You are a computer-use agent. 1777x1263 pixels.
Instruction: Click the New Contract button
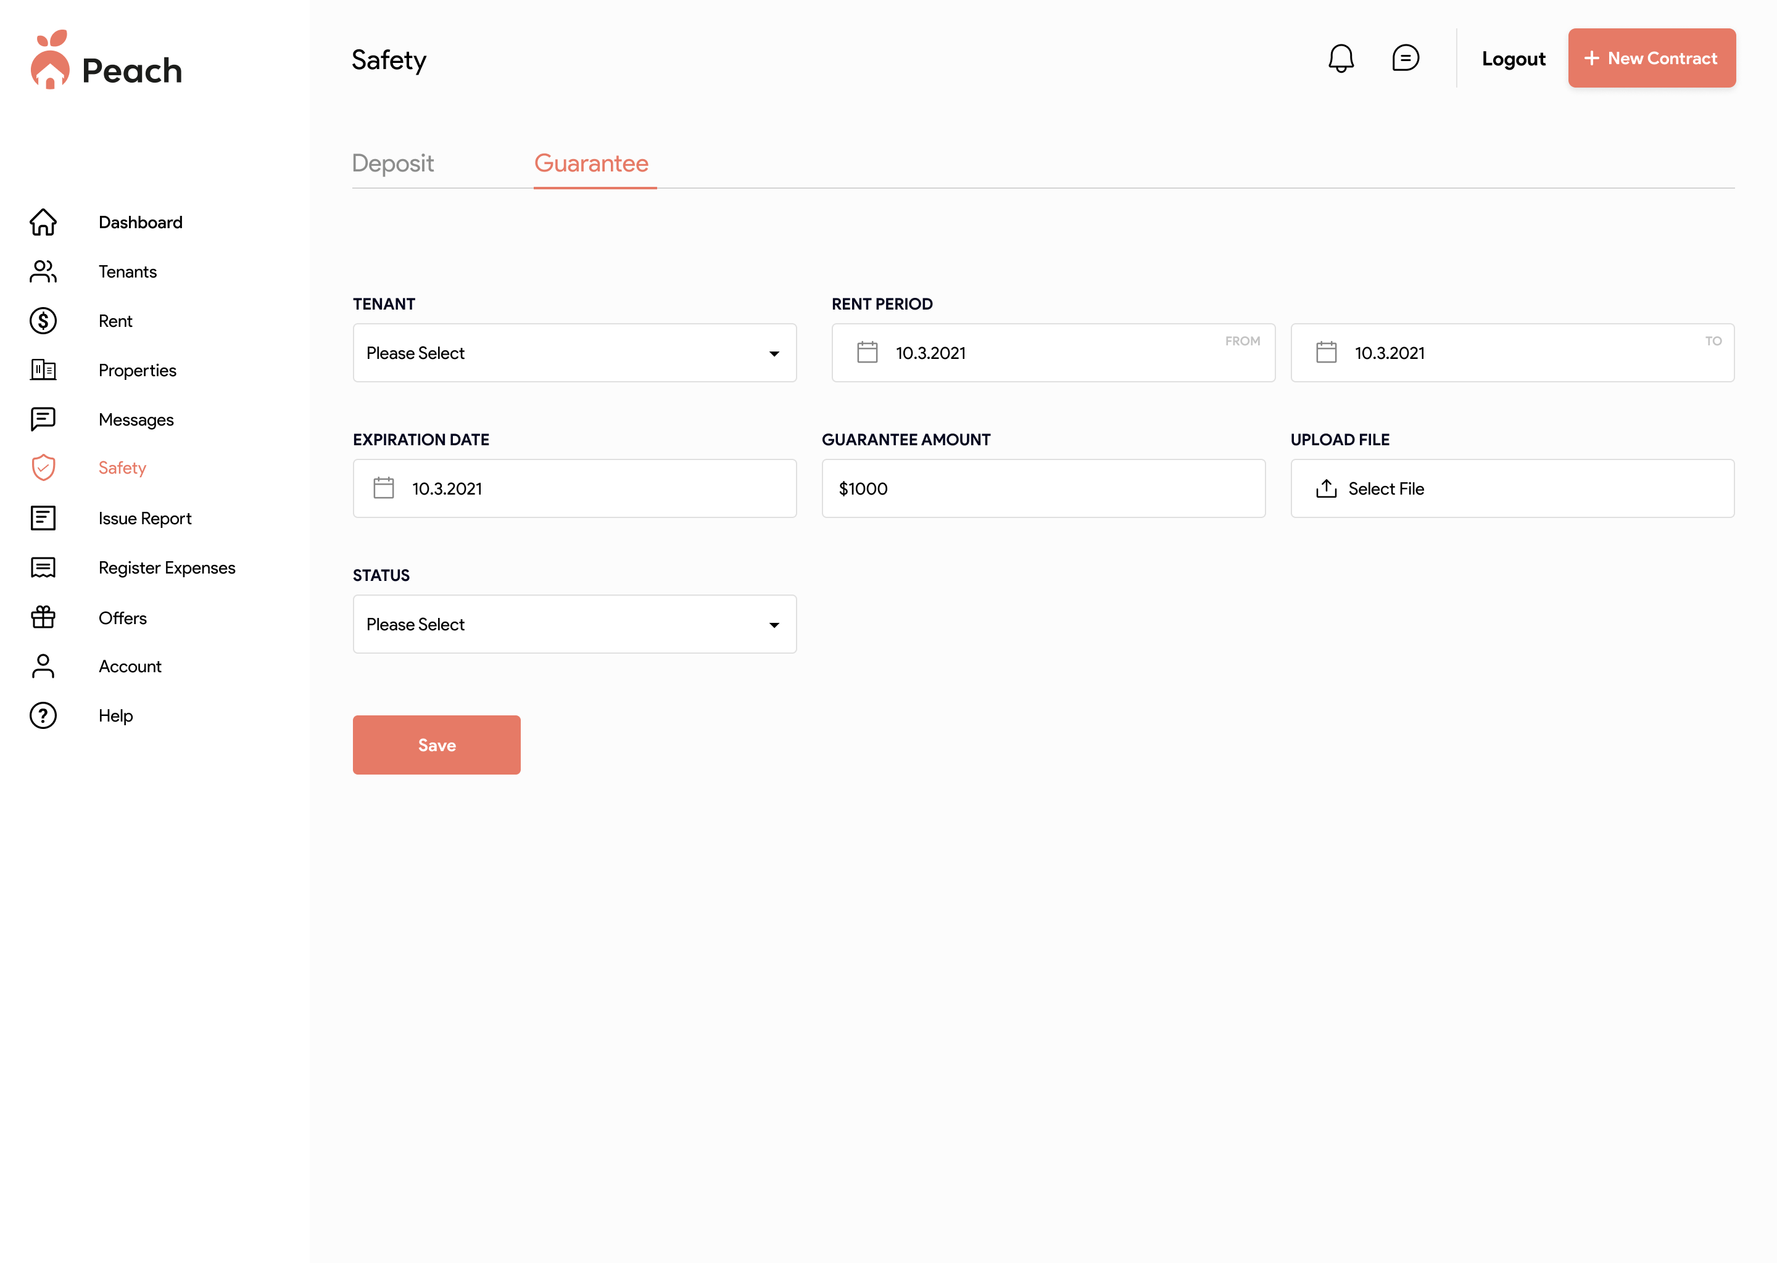coord(1651,59)
